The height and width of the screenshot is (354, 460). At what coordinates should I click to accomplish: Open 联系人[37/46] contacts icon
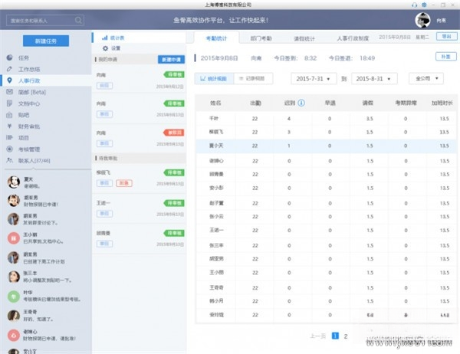pos(10,160)
